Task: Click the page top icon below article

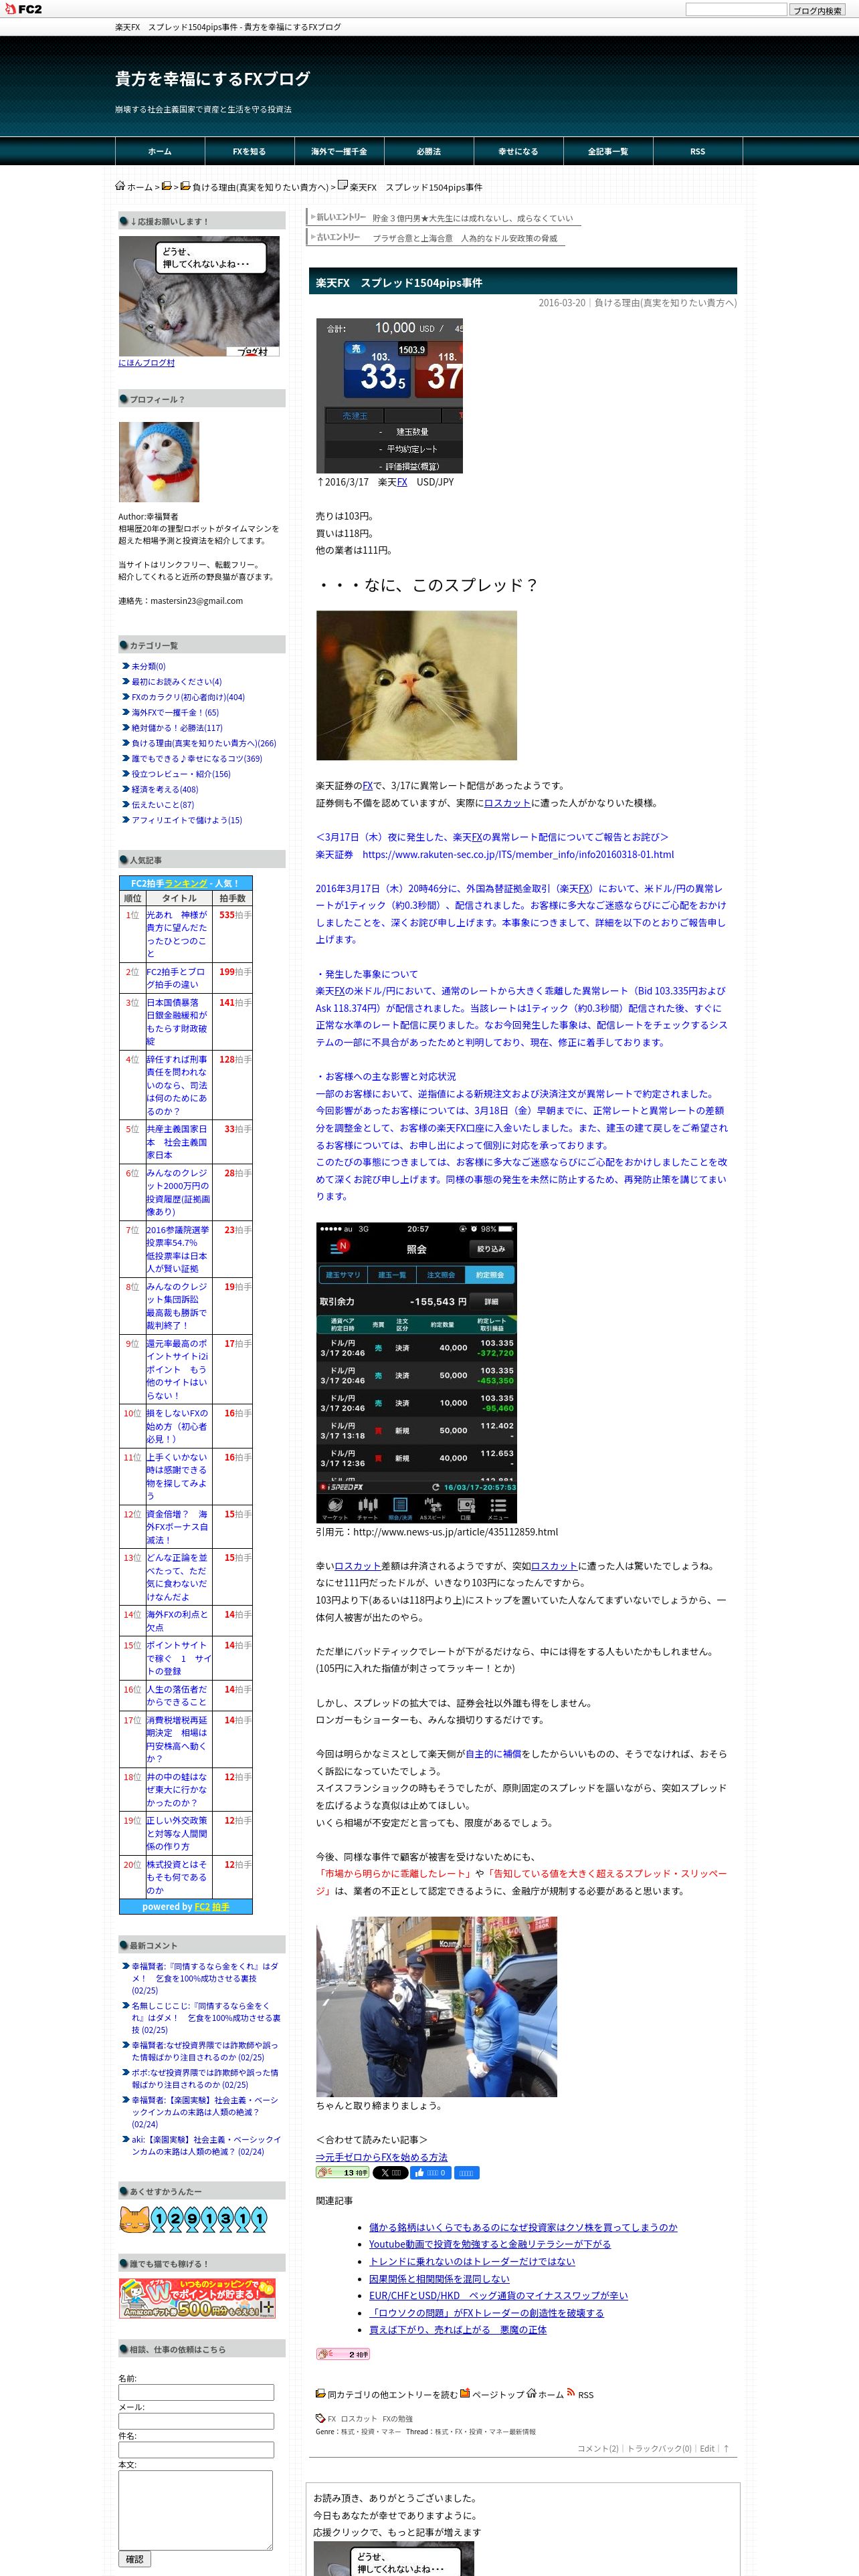Action: [x=465, y=2393]
